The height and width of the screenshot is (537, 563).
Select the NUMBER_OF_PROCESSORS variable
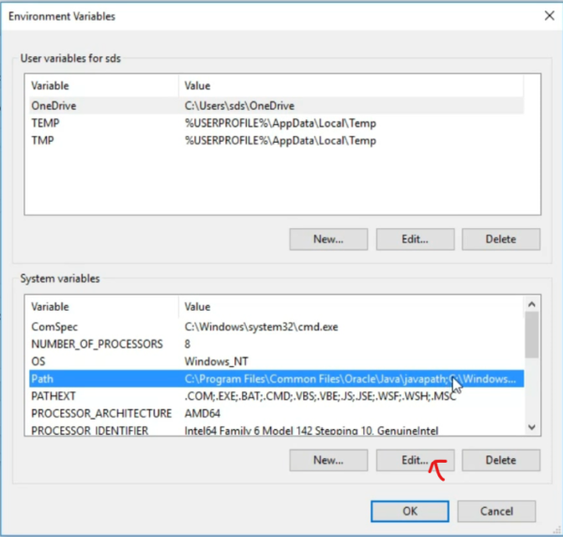[277, 345]
